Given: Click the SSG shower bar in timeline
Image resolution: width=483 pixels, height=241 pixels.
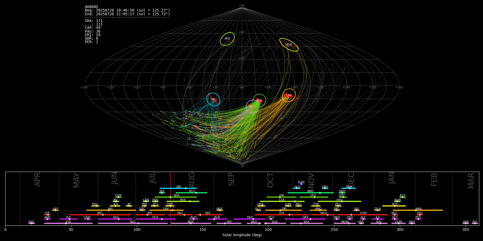Looking at the screenshot, I should coord(115,219).
